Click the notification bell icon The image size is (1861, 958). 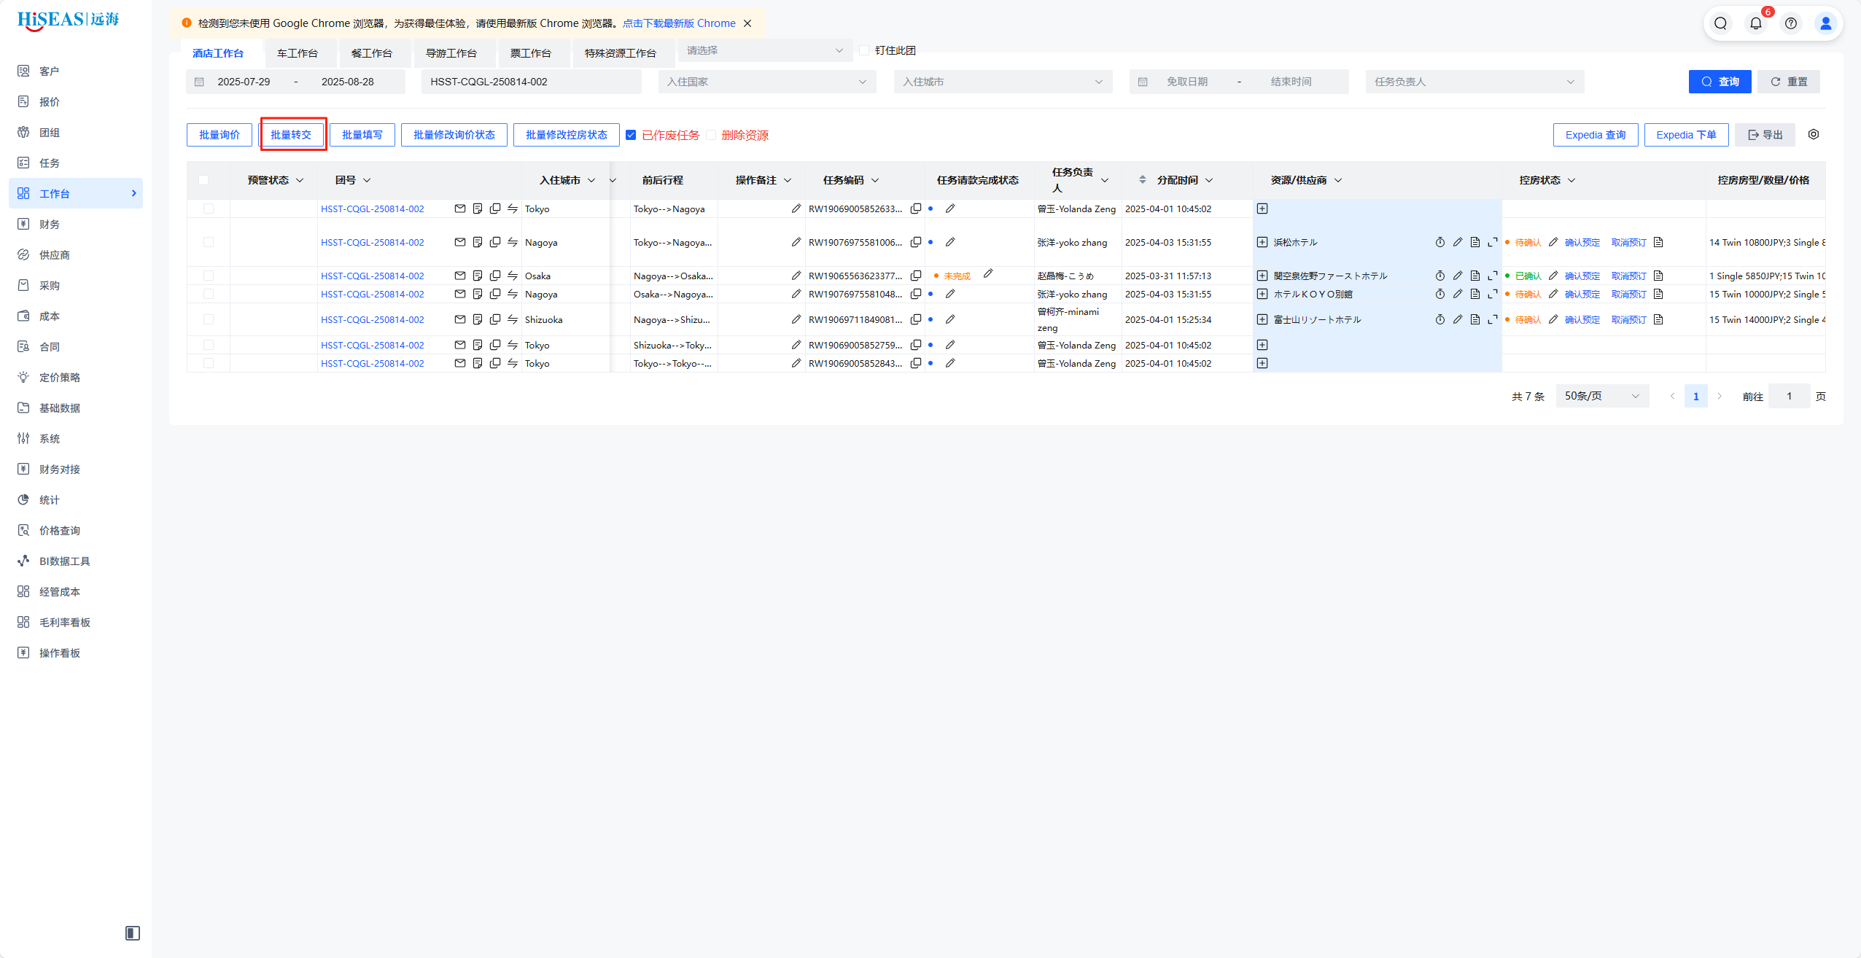pos(1755,23)
